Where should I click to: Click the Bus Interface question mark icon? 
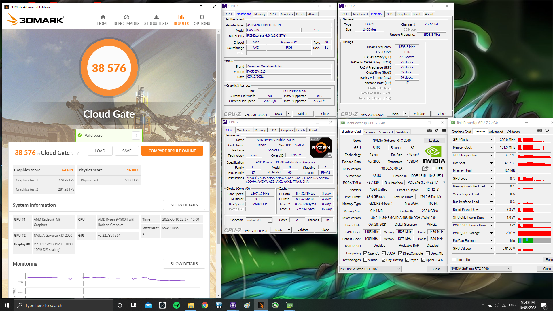click(x=444, y=183)
